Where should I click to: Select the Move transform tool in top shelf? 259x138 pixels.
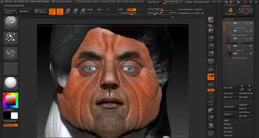[x=67, y=11]
